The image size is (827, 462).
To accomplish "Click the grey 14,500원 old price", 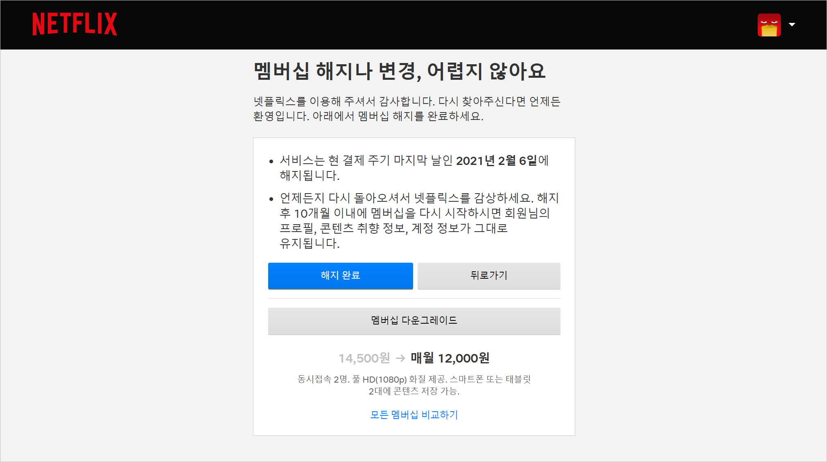I will [x=364, y=358].
